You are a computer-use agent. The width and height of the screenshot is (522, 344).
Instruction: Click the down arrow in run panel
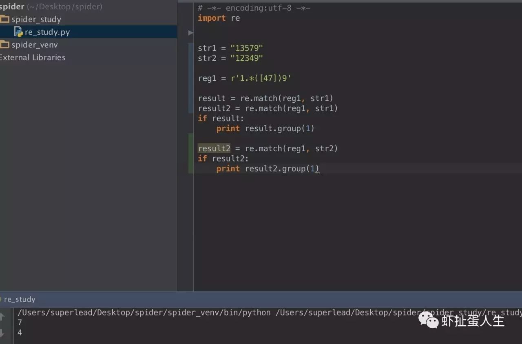point(2,333)
